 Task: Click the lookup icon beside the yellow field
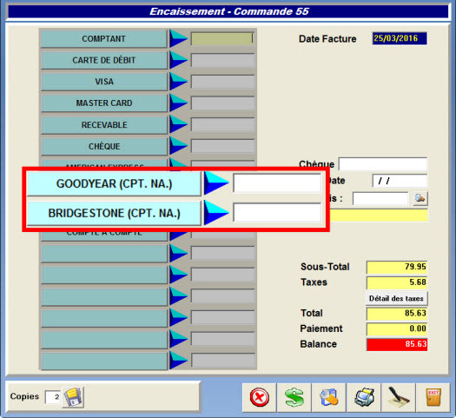click(420, 199)
